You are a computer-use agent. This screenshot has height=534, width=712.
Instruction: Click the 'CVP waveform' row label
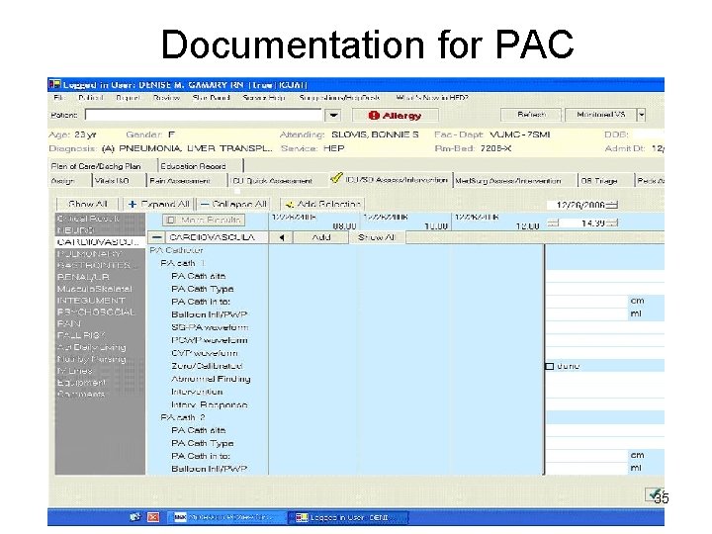pyautogui.click(x=205, y=353)
